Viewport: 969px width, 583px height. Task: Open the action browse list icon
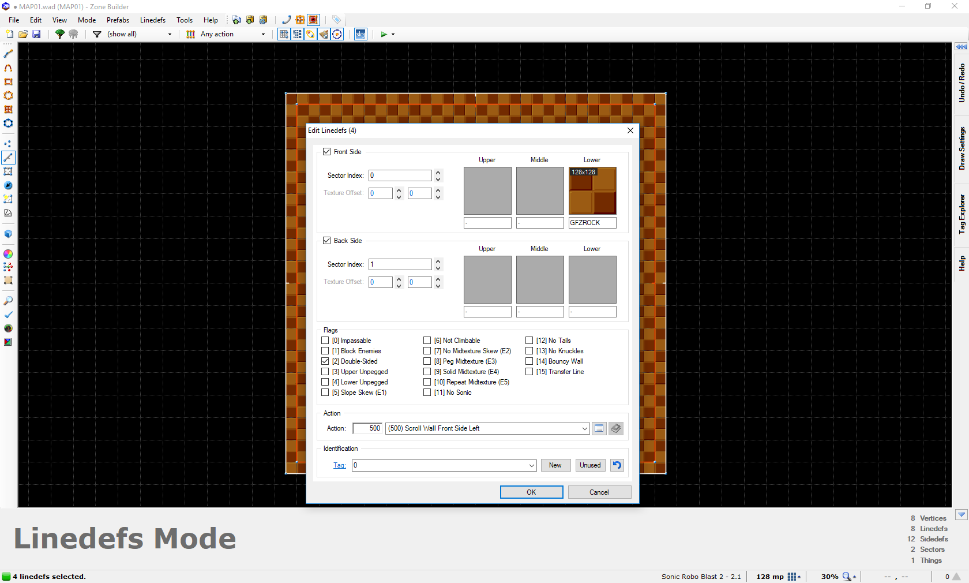point(599,428)
